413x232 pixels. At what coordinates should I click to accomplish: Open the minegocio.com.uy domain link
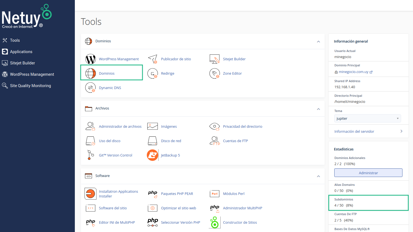pos(353,72)
